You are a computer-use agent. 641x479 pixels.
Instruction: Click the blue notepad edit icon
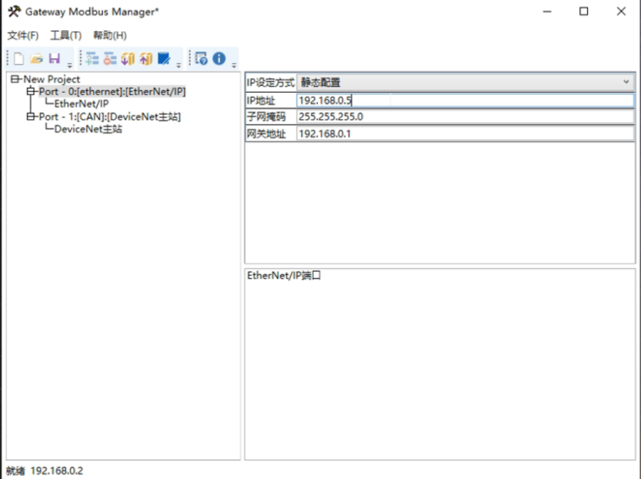164,58
